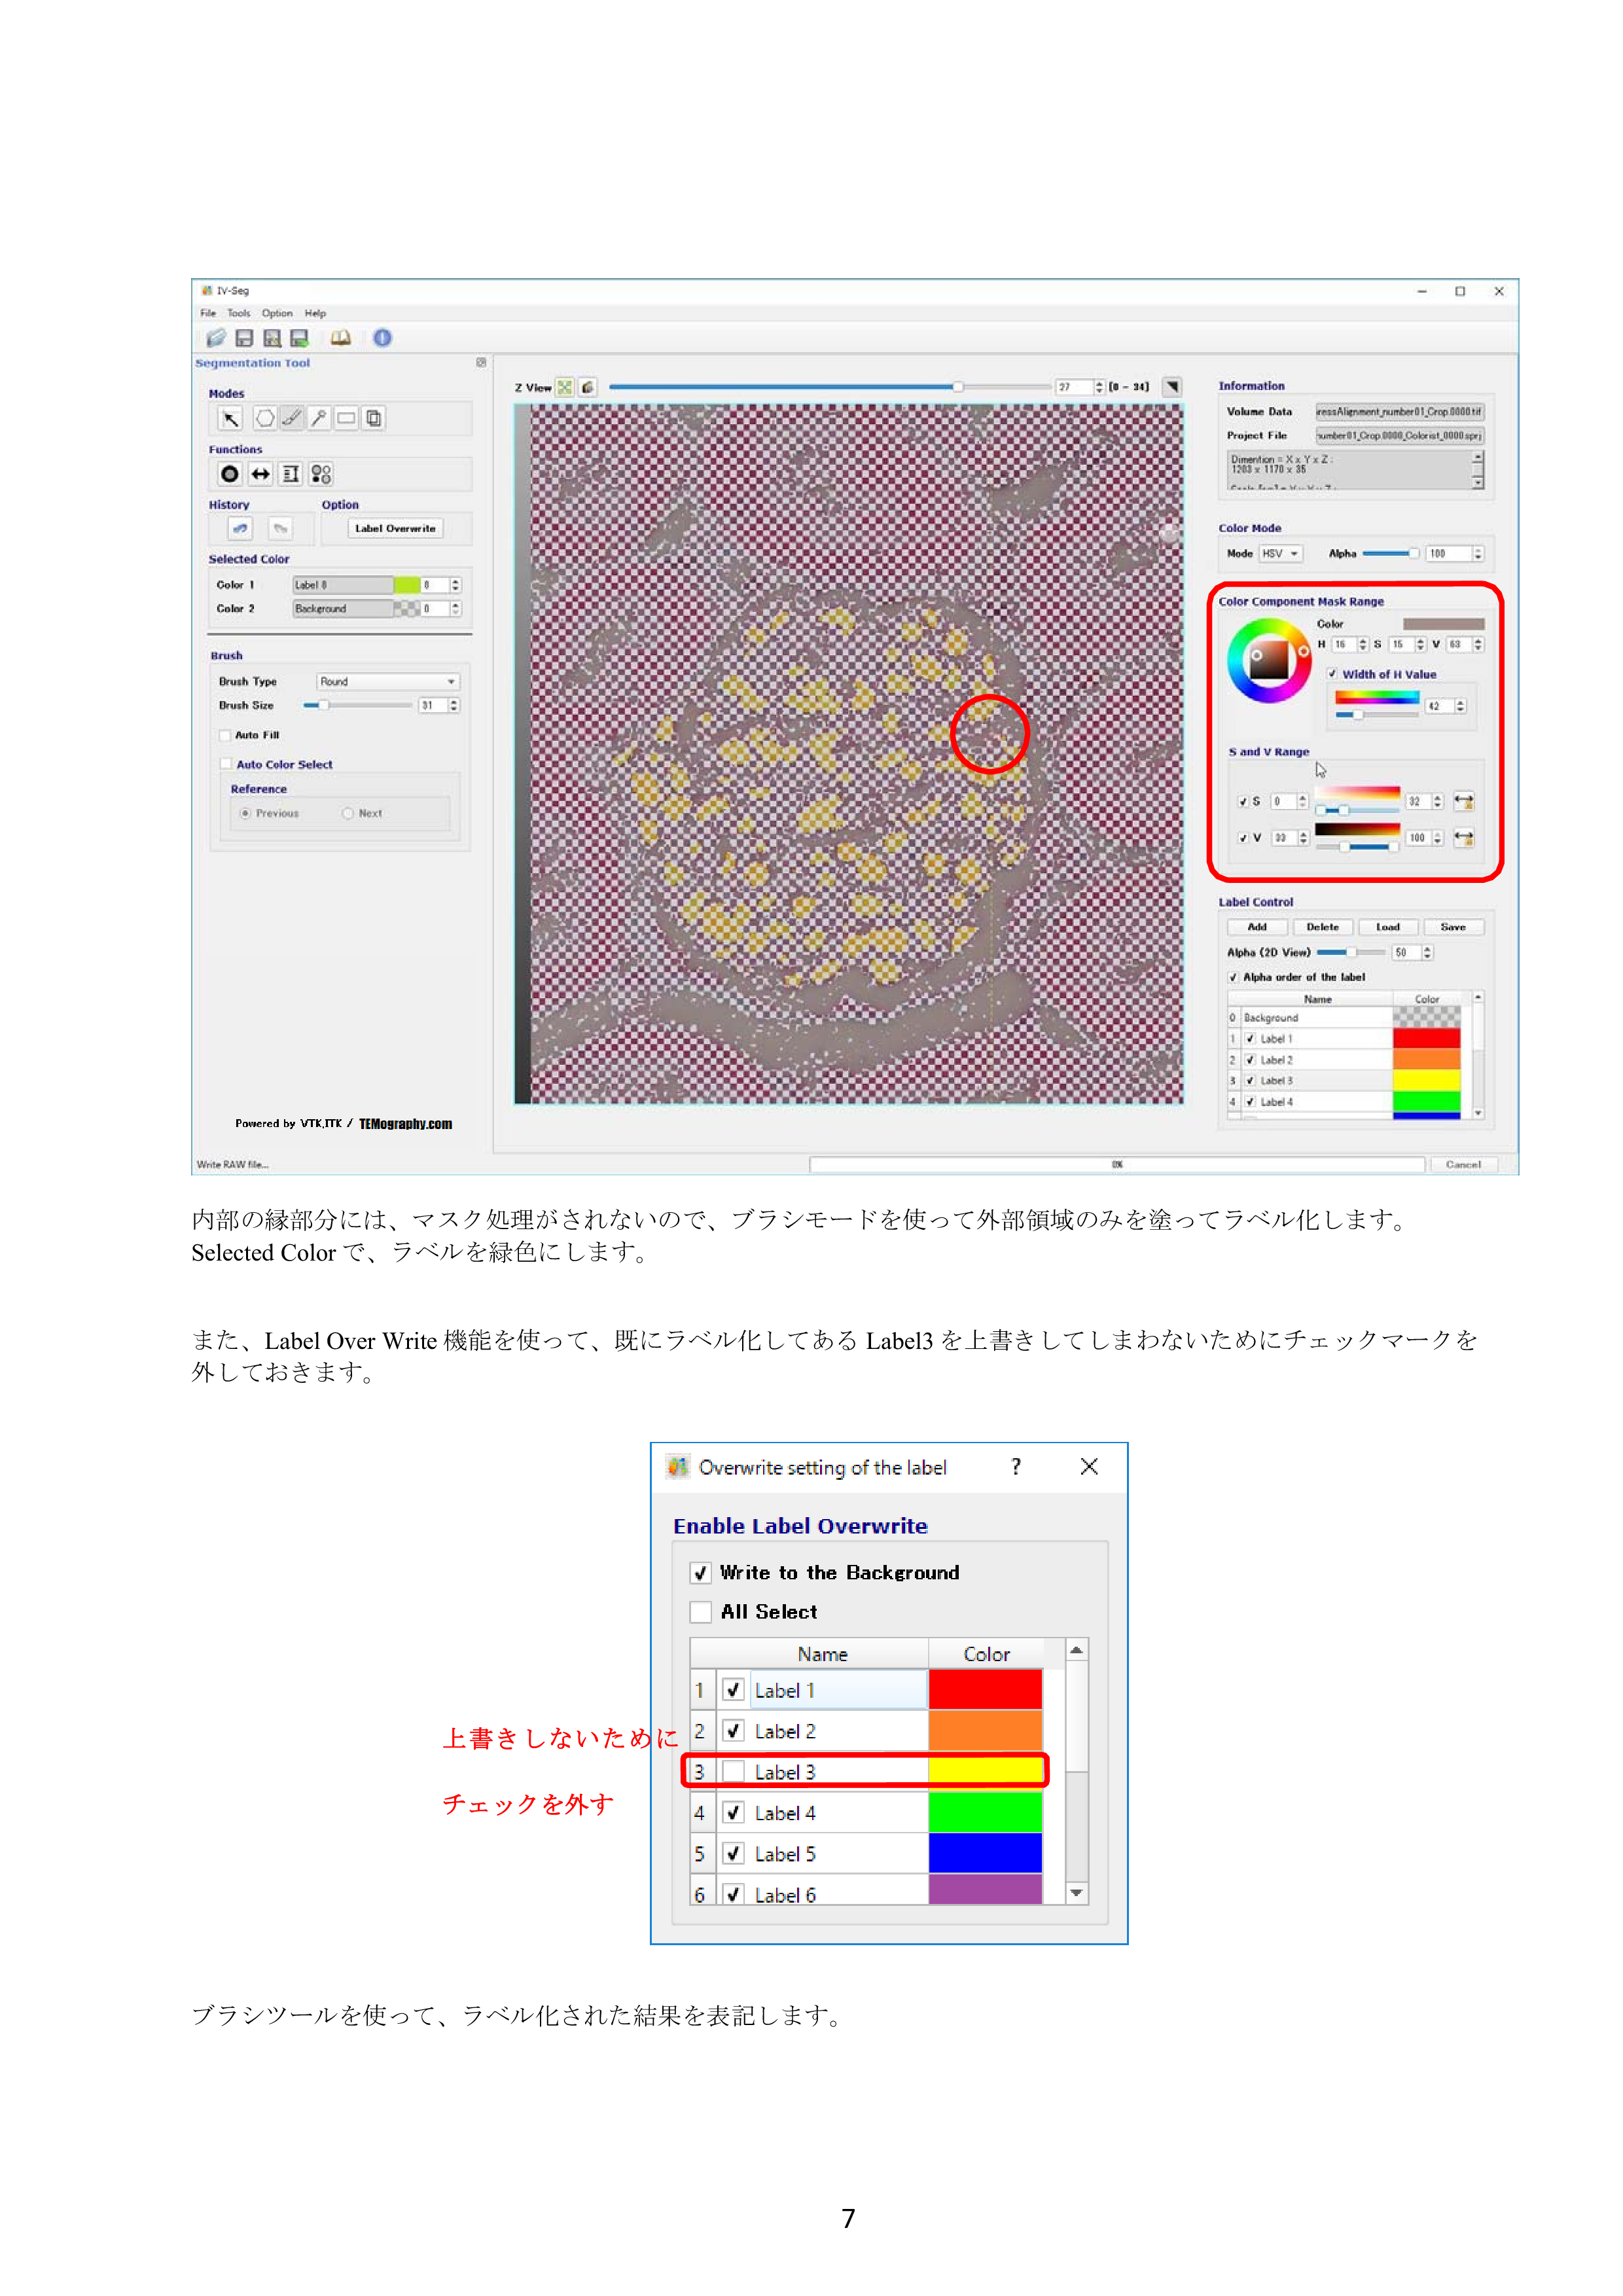Viewport: 1623px width, 2296px height.
Task: Click the Undo history icon
Action: click(240, 529)
